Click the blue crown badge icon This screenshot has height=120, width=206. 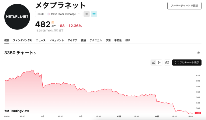click(x=94, y=14)
